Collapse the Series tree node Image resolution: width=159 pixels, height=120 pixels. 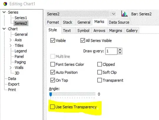(4, 12)
